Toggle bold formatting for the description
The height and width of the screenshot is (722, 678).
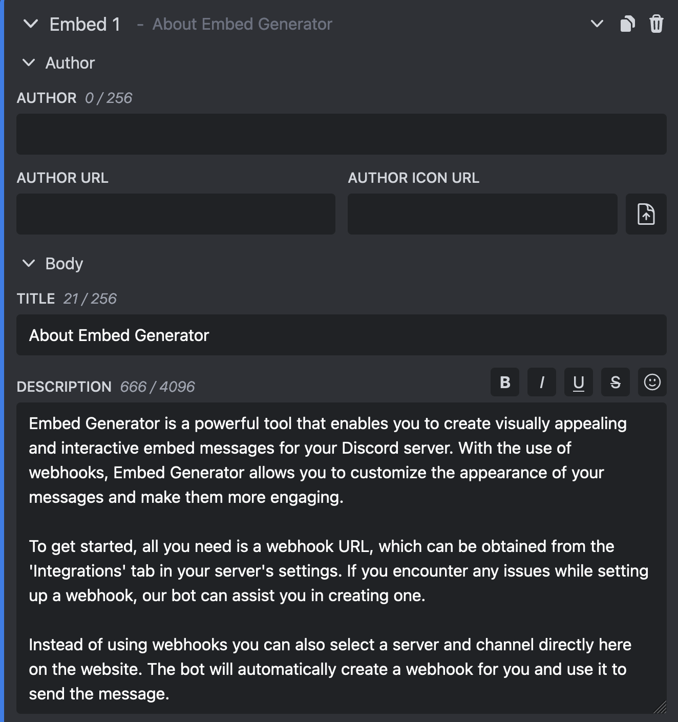pos(505,382)
